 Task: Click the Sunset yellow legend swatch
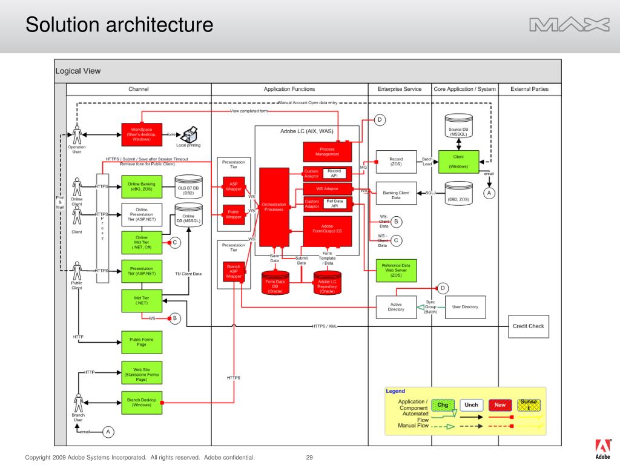[529, 405]
